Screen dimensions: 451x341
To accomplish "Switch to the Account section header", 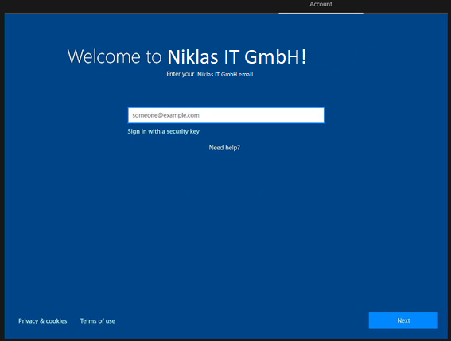I will 321,4.
